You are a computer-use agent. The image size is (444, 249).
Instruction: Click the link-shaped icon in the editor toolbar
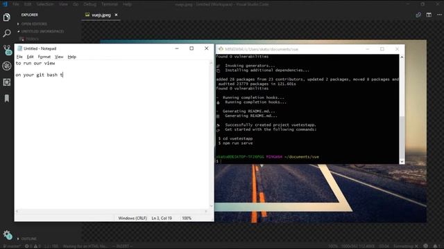pos(418,15)
